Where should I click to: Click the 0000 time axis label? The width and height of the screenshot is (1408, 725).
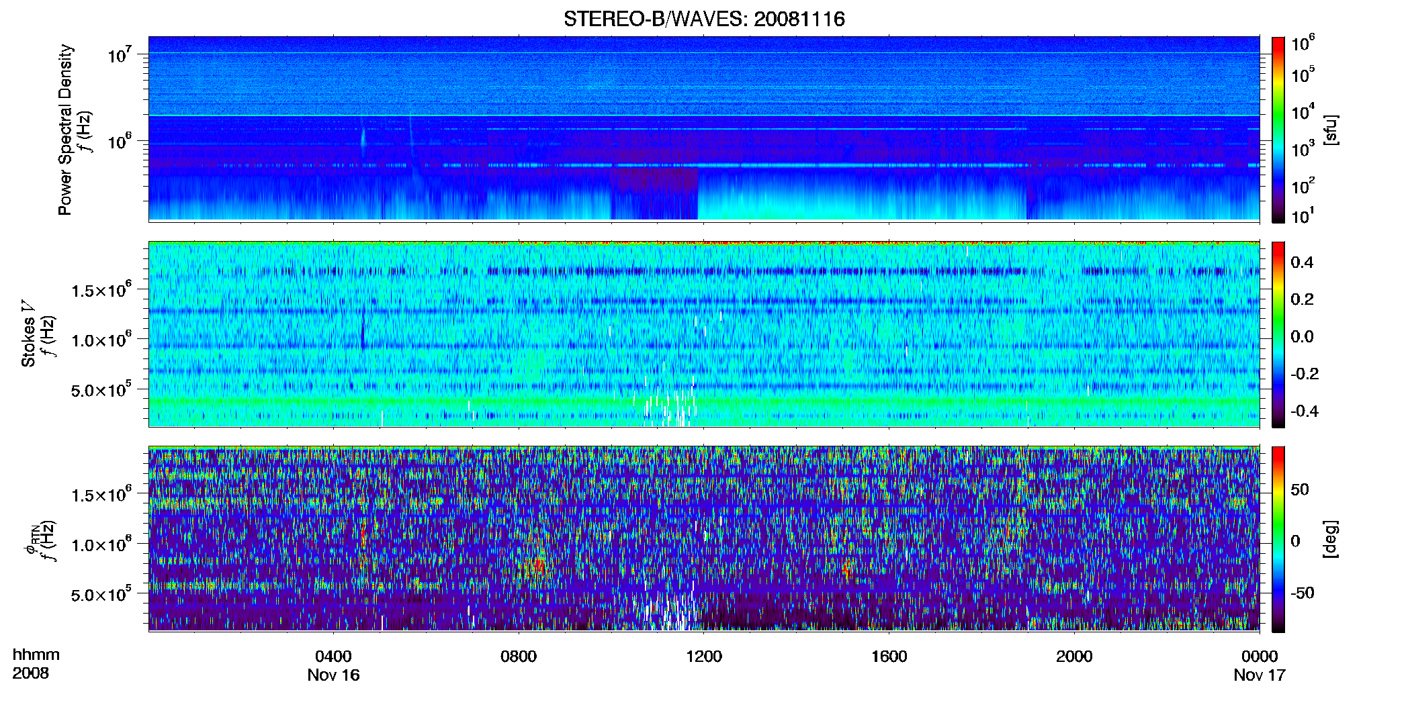tap(1260, 656)
